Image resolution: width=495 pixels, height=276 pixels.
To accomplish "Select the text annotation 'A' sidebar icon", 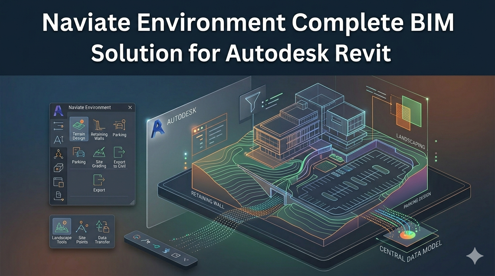I will pyautogui.click(x=58, y=140).
